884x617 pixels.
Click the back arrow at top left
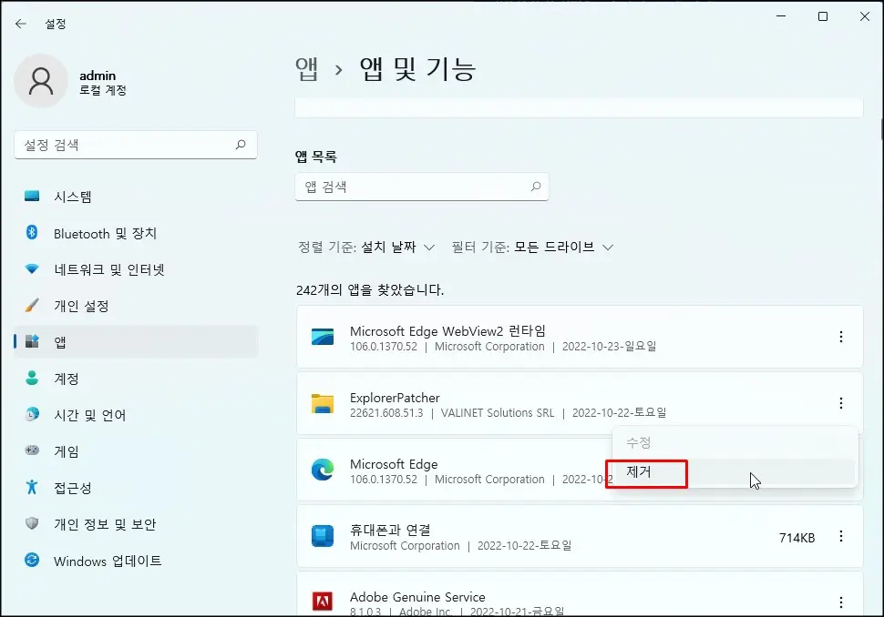[x=20, y=24]
